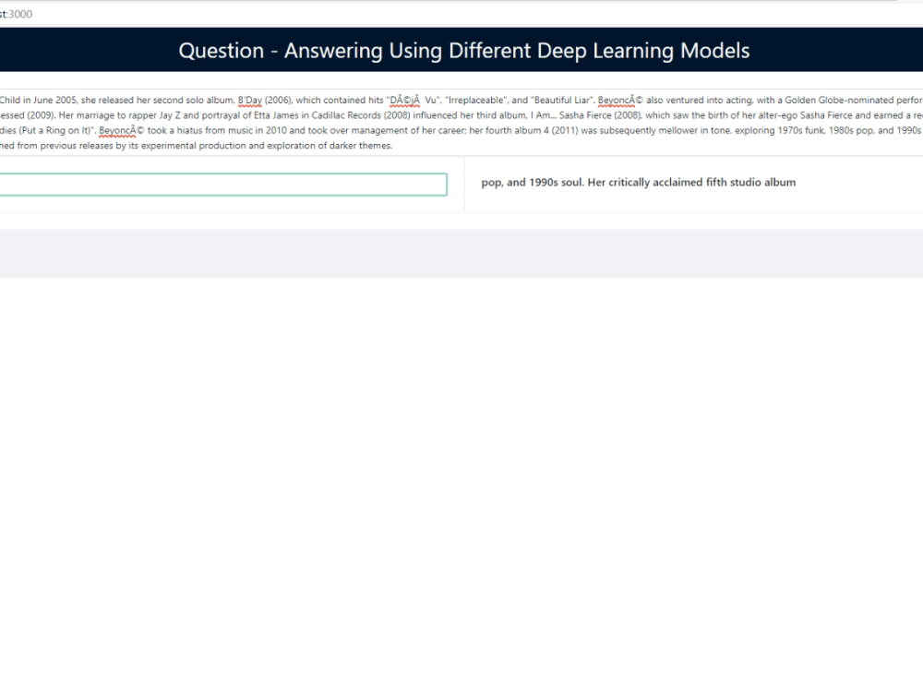Click the gray divider bar below the answer
923x692 pixels.
[461, 252]
